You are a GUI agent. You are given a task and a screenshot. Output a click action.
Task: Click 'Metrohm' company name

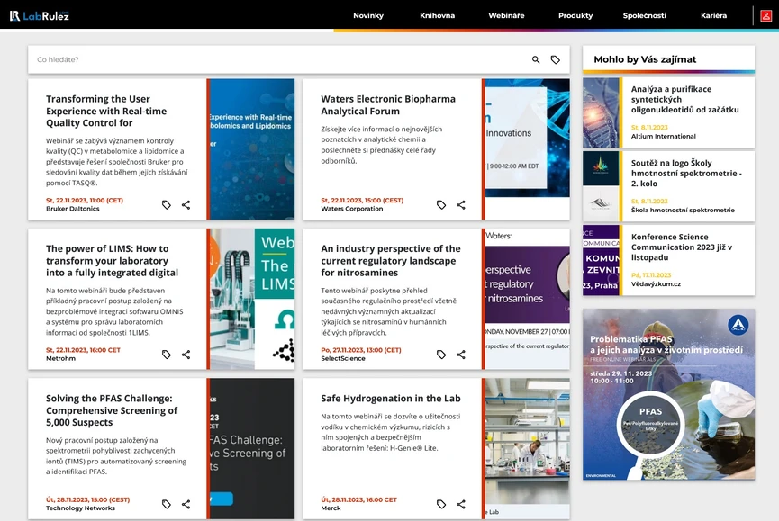60,358
